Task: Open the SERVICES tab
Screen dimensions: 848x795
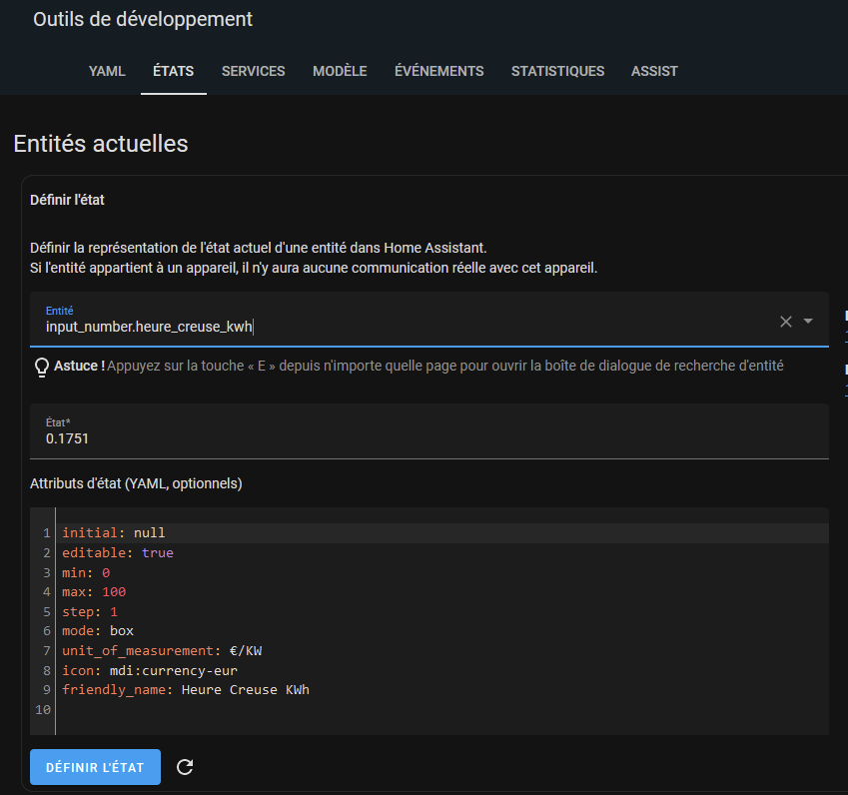Action: (253, 71)
